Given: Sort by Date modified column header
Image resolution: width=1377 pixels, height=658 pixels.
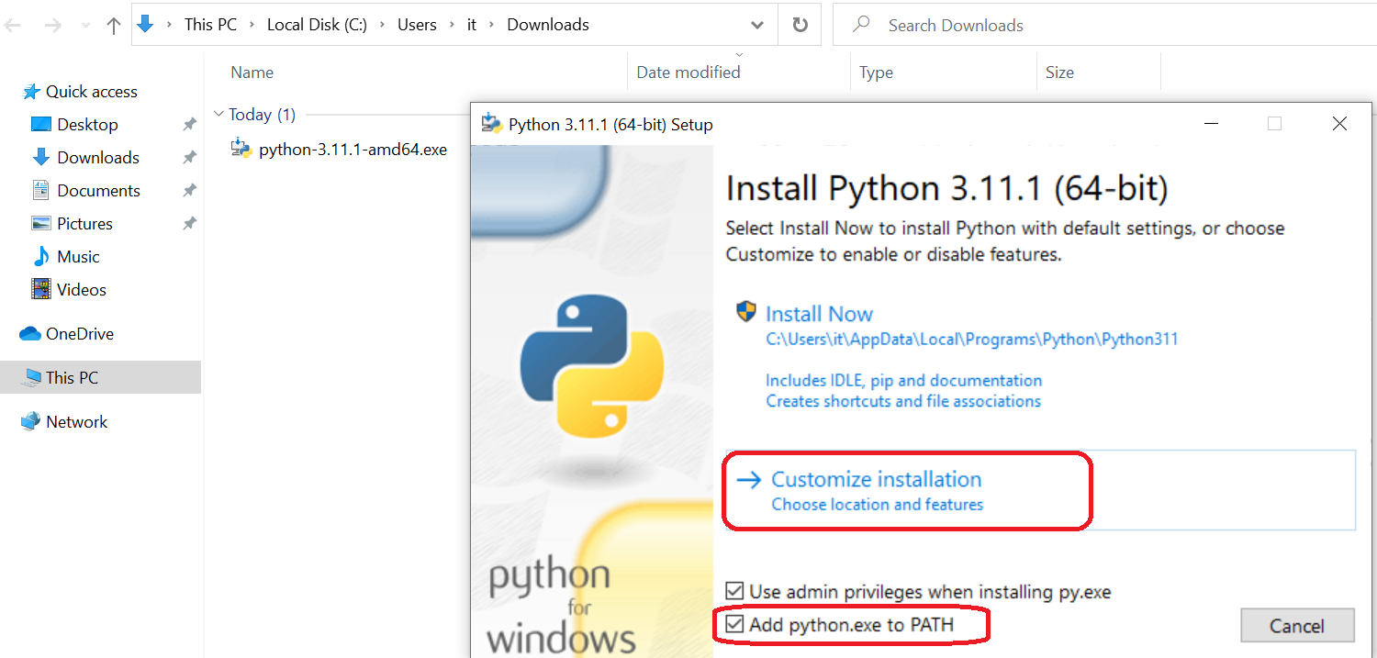Looking at the screenshot, I should coord(688,72).
